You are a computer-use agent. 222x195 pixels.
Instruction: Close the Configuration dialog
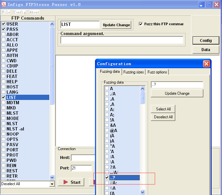click(x=206, y=64)
